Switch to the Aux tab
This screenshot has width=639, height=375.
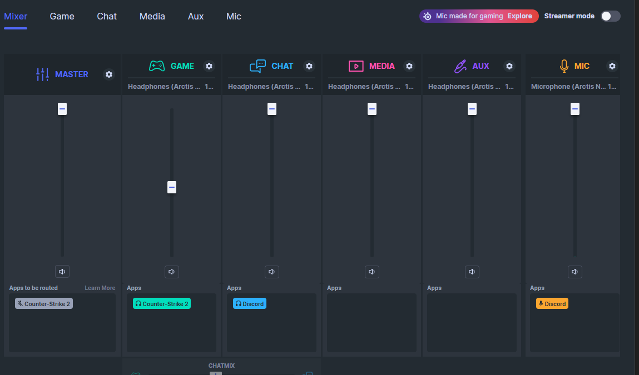[196, 16]
